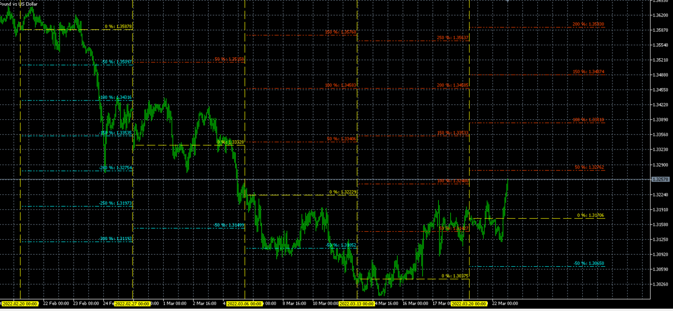Click the '22 Mar 00:00' time axis label
The width and height of the screenshot is (673, 311).
504,303
